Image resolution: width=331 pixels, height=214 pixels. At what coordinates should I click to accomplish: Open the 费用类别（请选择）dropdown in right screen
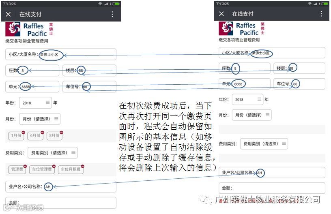click(264, 144)
